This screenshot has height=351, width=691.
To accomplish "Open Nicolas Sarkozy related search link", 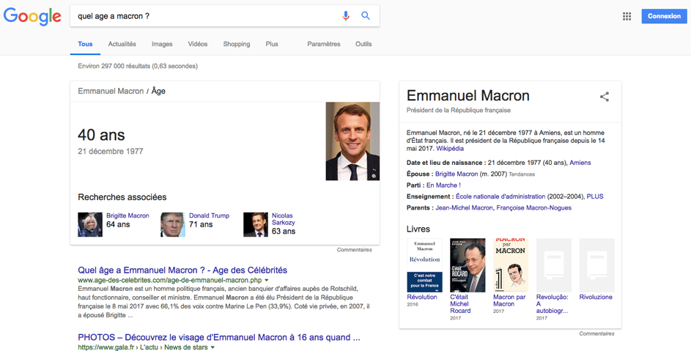I will tap(284, 219).
